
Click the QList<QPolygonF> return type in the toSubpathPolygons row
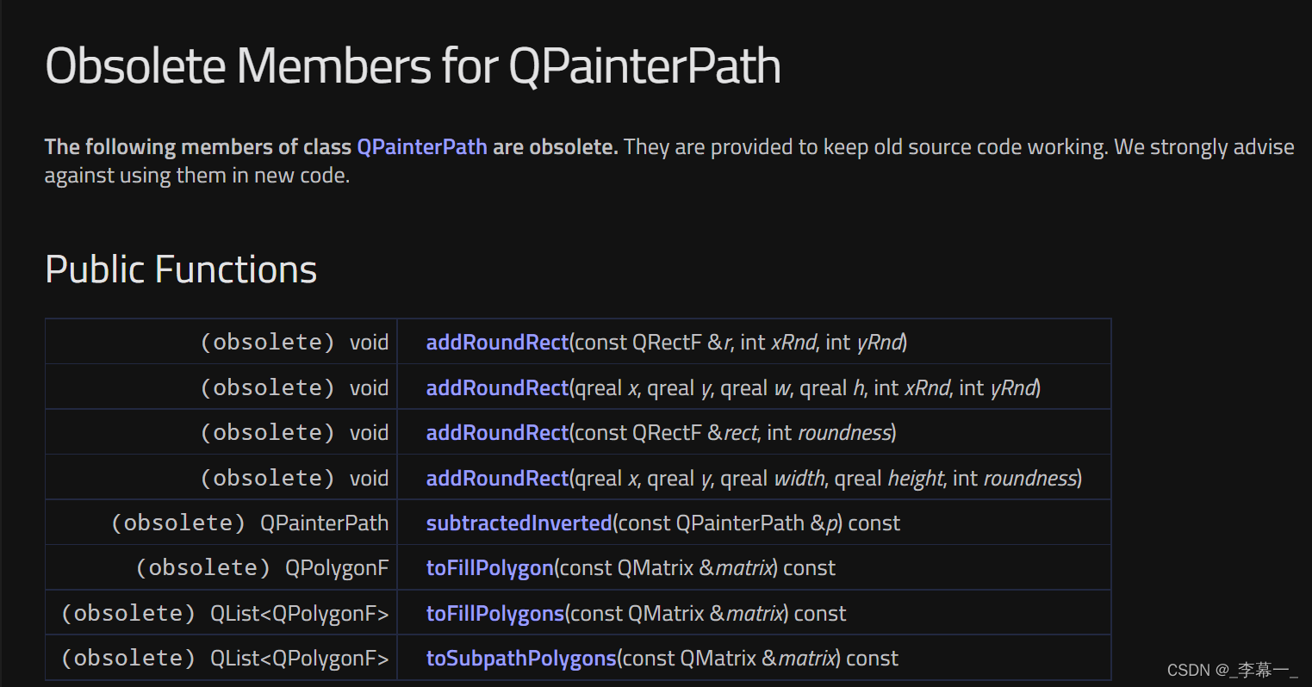[x=299, y=659]
